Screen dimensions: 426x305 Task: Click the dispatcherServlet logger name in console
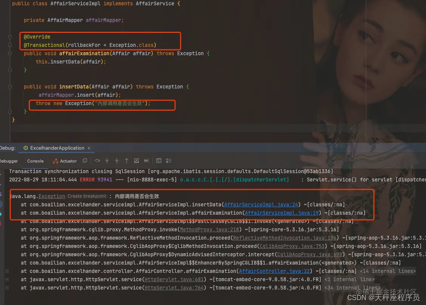[234, 180]
